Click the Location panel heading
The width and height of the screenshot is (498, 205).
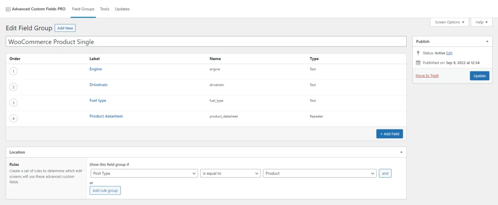tap(17, 152)
